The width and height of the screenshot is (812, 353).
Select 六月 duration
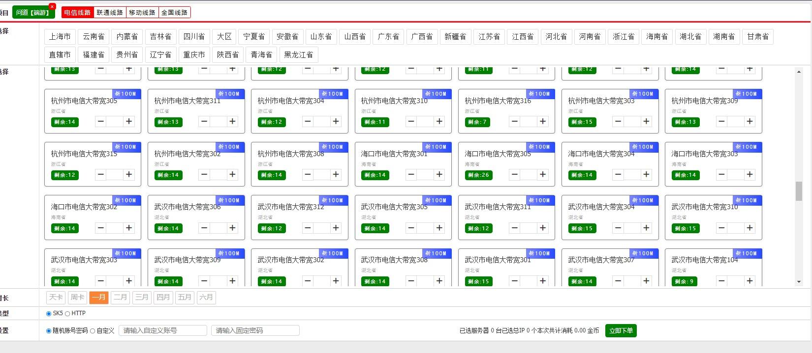pos(206,297)
